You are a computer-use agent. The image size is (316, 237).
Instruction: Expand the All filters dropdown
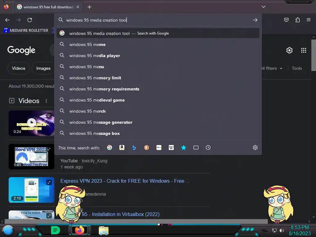pyautogui.click(x=272, y=68)
